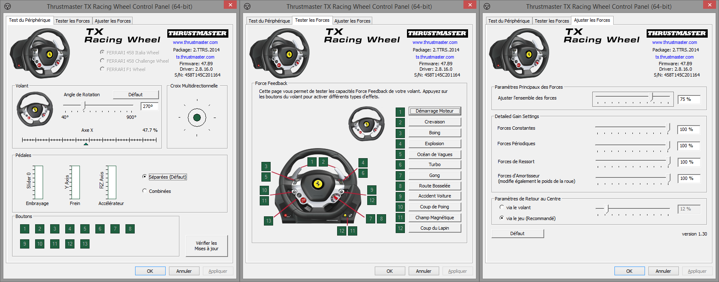The image size is (719, 282).
Task: Switch to Test du Périphérique tab in middle window
Action: [x=269, y=21]
